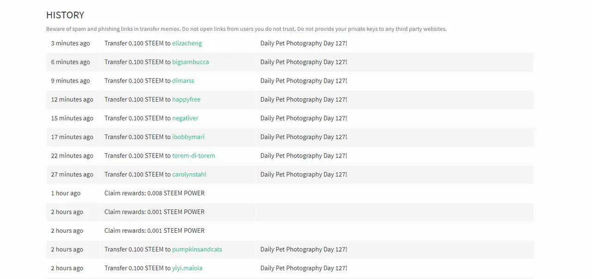The width and height of the screenshot is (592, 279).
Task: Click the '15 minutes ago' timestamp
Action: [x=72, y=118]
